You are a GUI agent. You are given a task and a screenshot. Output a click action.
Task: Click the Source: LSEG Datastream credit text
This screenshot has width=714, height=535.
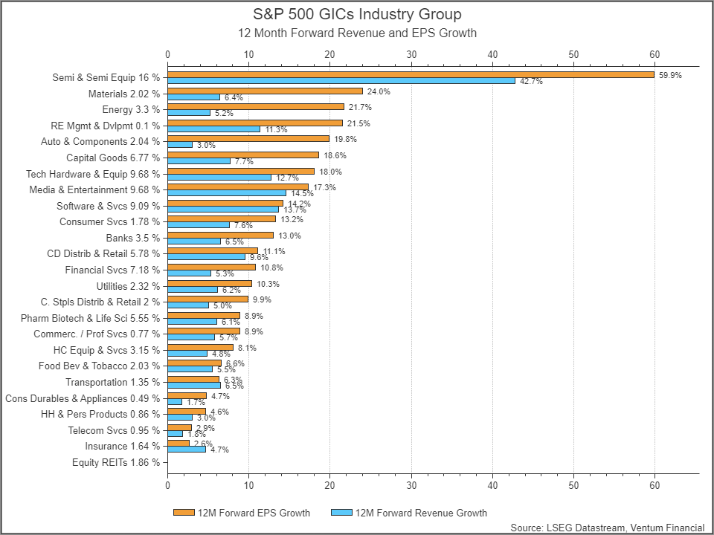(607, 528)
